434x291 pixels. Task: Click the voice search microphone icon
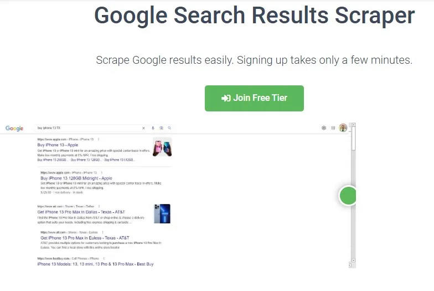click(153, 128)
